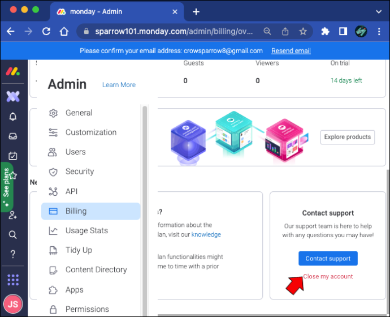Open the help question mark icon
This screenshot has height=317, width=390.
coord(13,254)
